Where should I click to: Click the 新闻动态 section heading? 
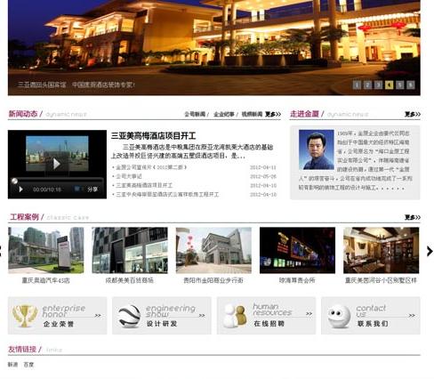coord(23,114)
